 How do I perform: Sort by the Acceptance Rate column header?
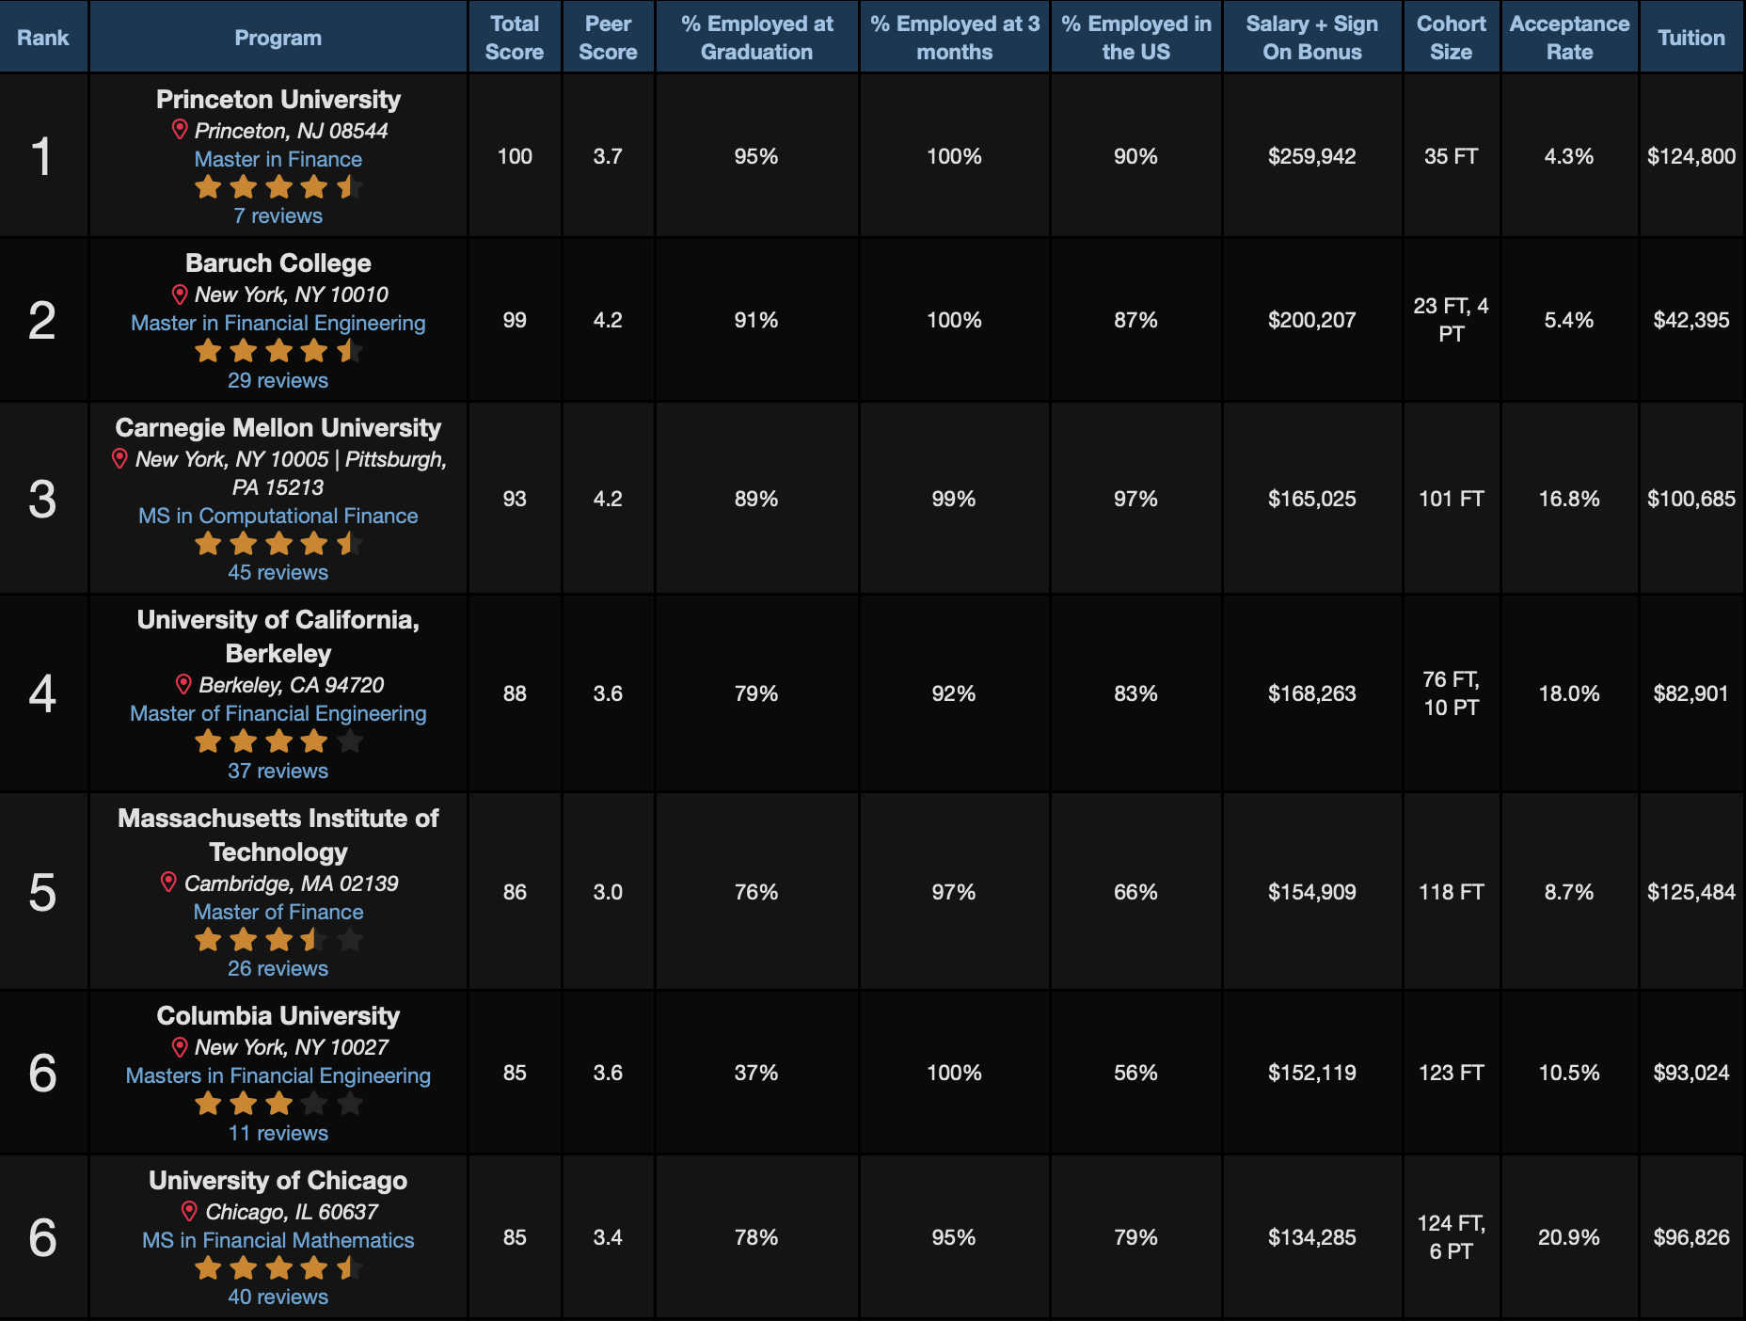pos(1569,38)
